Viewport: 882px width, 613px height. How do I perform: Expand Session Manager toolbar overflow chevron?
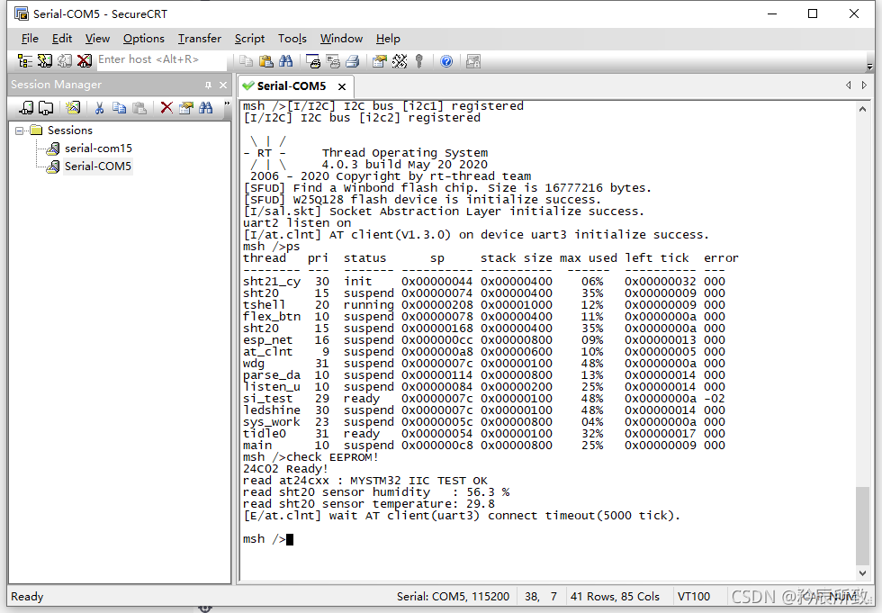coord(227,104)
